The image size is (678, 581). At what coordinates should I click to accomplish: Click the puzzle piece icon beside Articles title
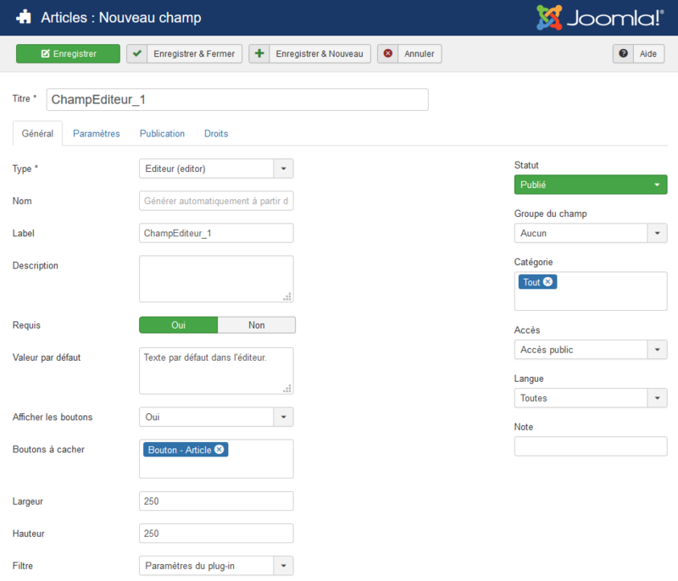pyautogui.click(x=23, y=17)
